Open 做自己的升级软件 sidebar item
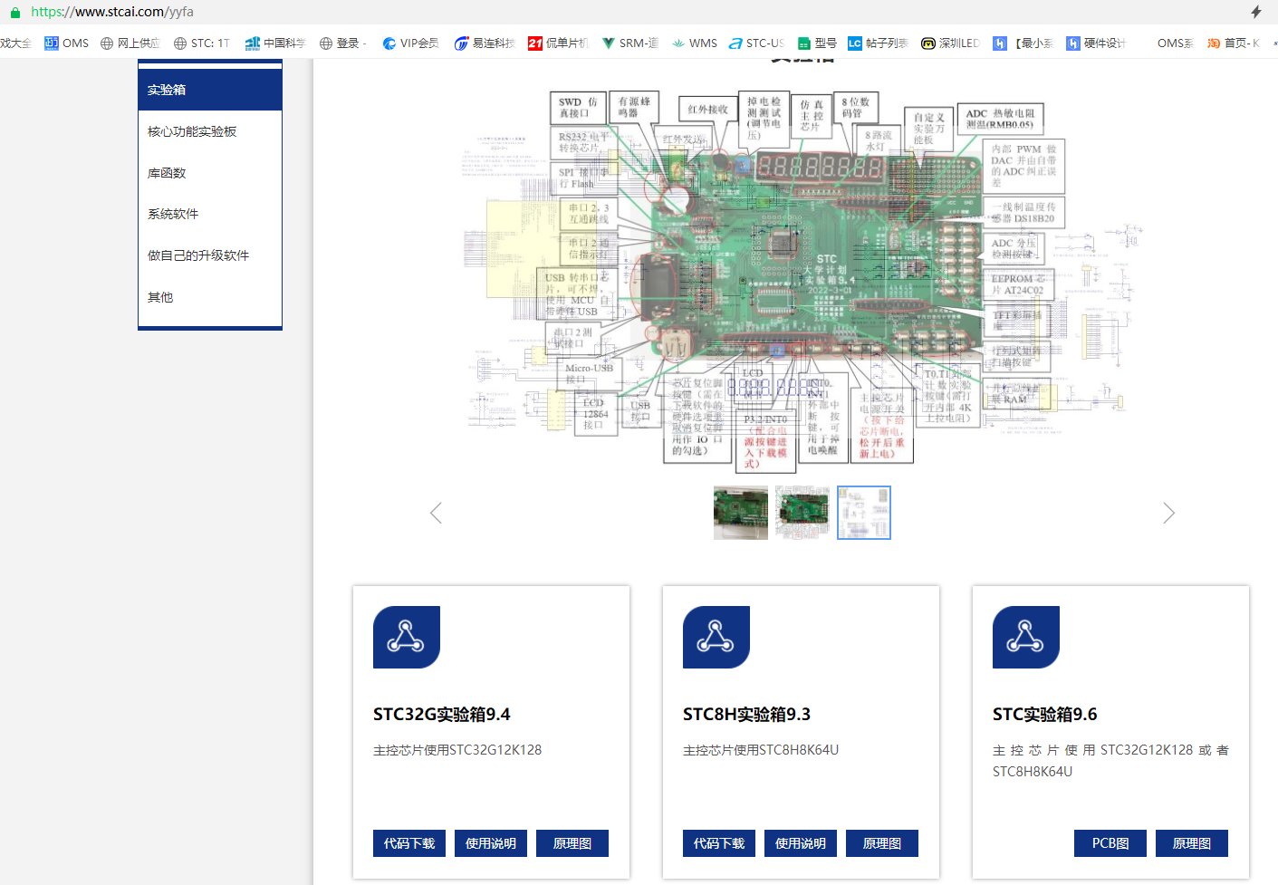The image size is (1278, 885). point(210,255)
